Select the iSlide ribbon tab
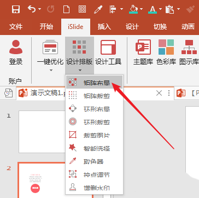Screen dimensions: 199x198 click(x=75, y=27)
